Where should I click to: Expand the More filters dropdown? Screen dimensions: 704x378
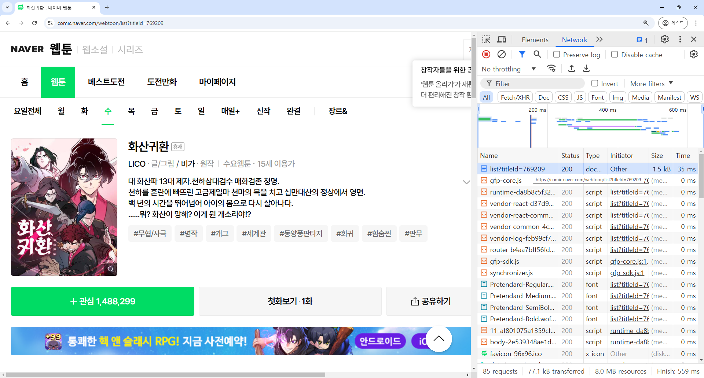click(652, 84)
